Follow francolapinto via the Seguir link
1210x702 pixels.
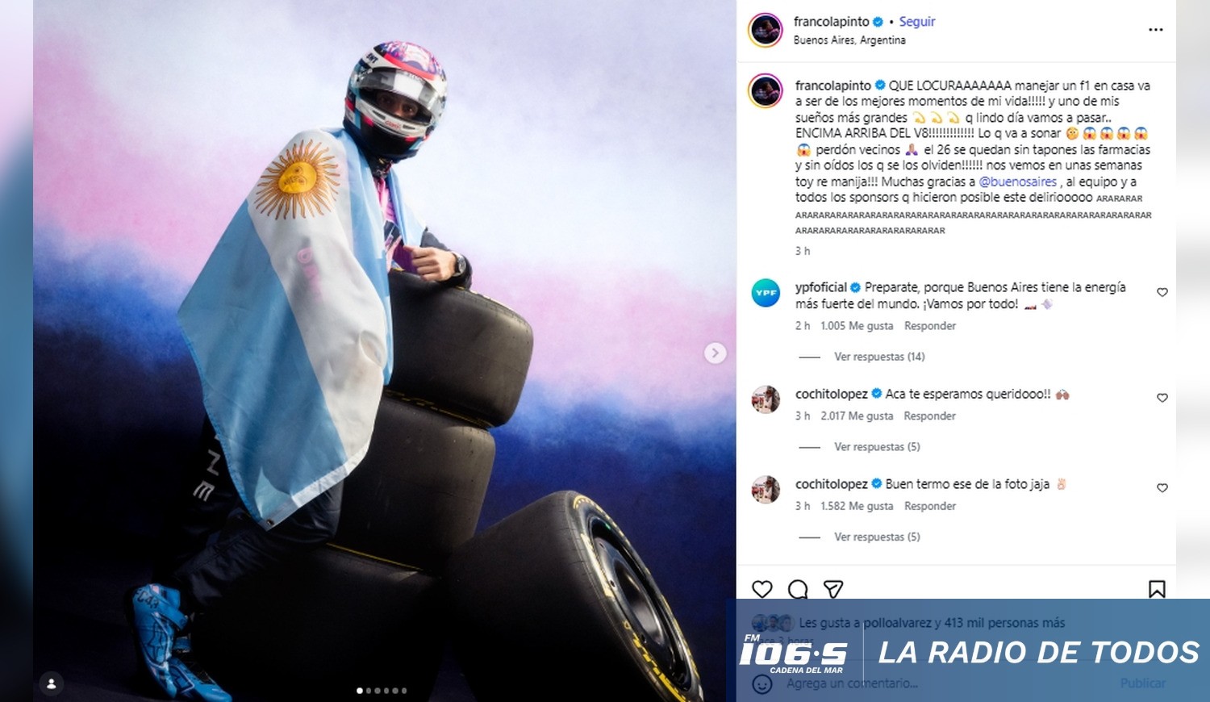(917, 22)
